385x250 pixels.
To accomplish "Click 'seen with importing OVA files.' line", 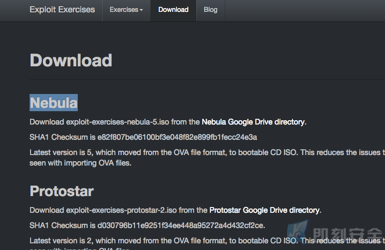I will point(80,163).
